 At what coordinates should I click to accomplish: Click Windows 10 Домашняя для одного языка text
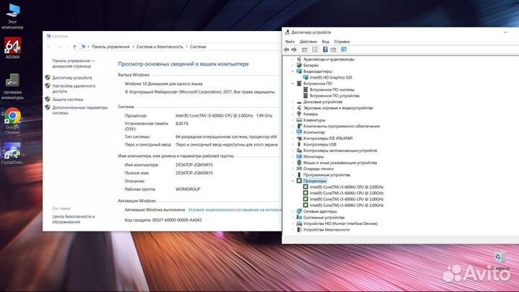click(x=164, y=84)
